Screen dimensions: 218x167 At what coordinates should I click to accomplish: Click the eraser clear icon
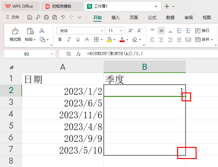(135, 40)
